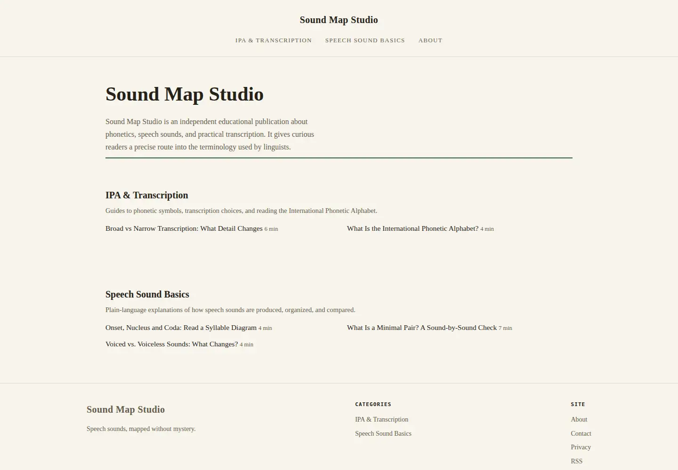This screenshot has height=470, width=678.
Task: Click '4 min' beside Voiced vs. Voiceless article
Action: click(x=247, y=345)
